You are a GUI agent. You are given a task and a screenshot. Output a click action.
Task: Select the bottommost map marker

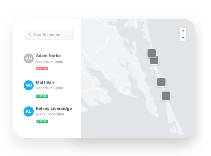pos(166,96)
